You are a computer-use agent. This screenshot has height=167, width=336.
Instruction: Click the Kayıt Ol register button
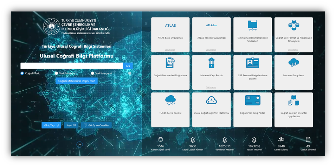71,125
